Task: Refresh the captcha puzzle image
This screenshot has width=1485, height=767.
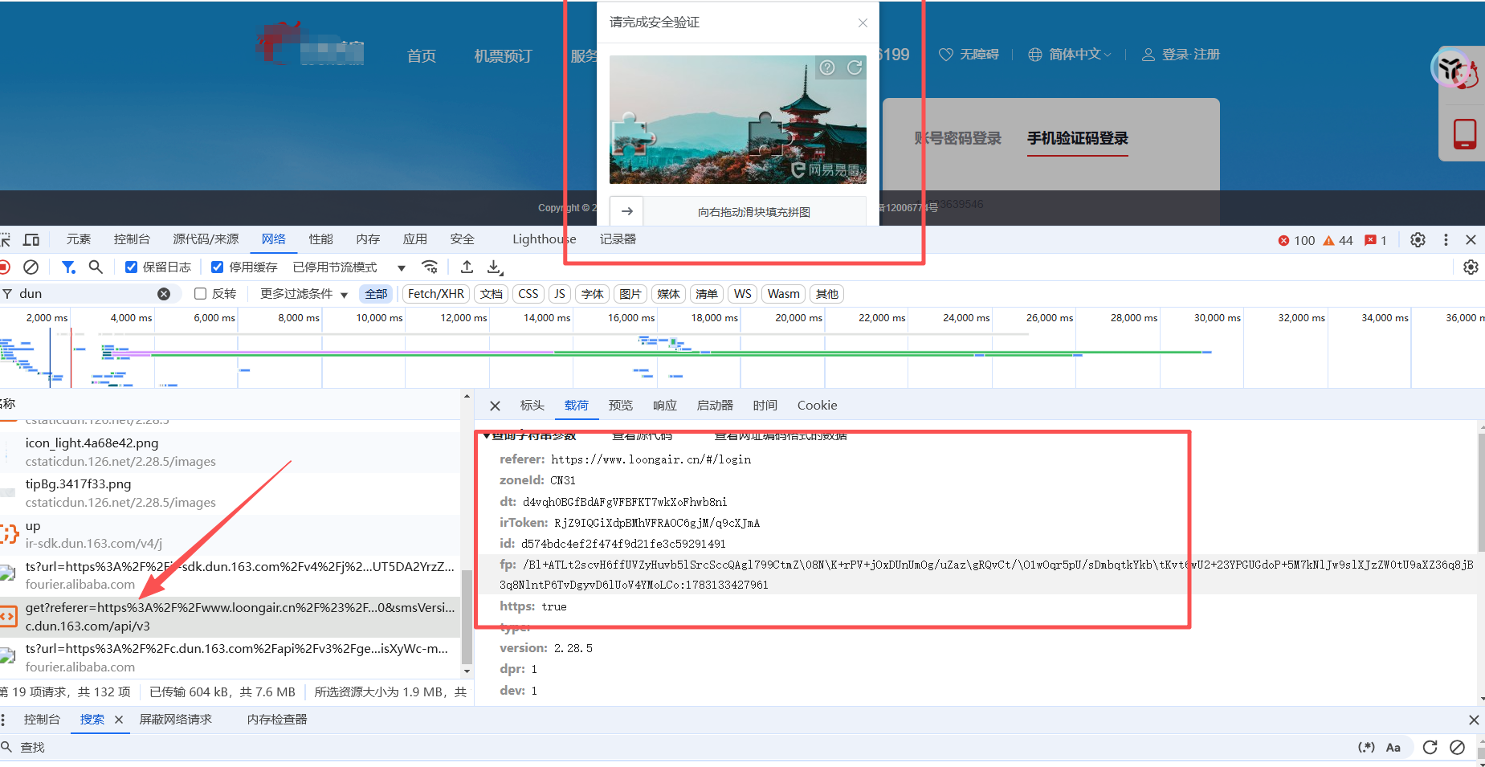Action: click(855, 67)
